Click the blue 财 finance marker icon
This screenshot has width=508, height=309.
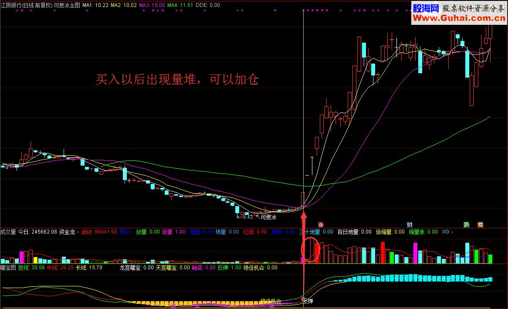[x=410, y=225]
